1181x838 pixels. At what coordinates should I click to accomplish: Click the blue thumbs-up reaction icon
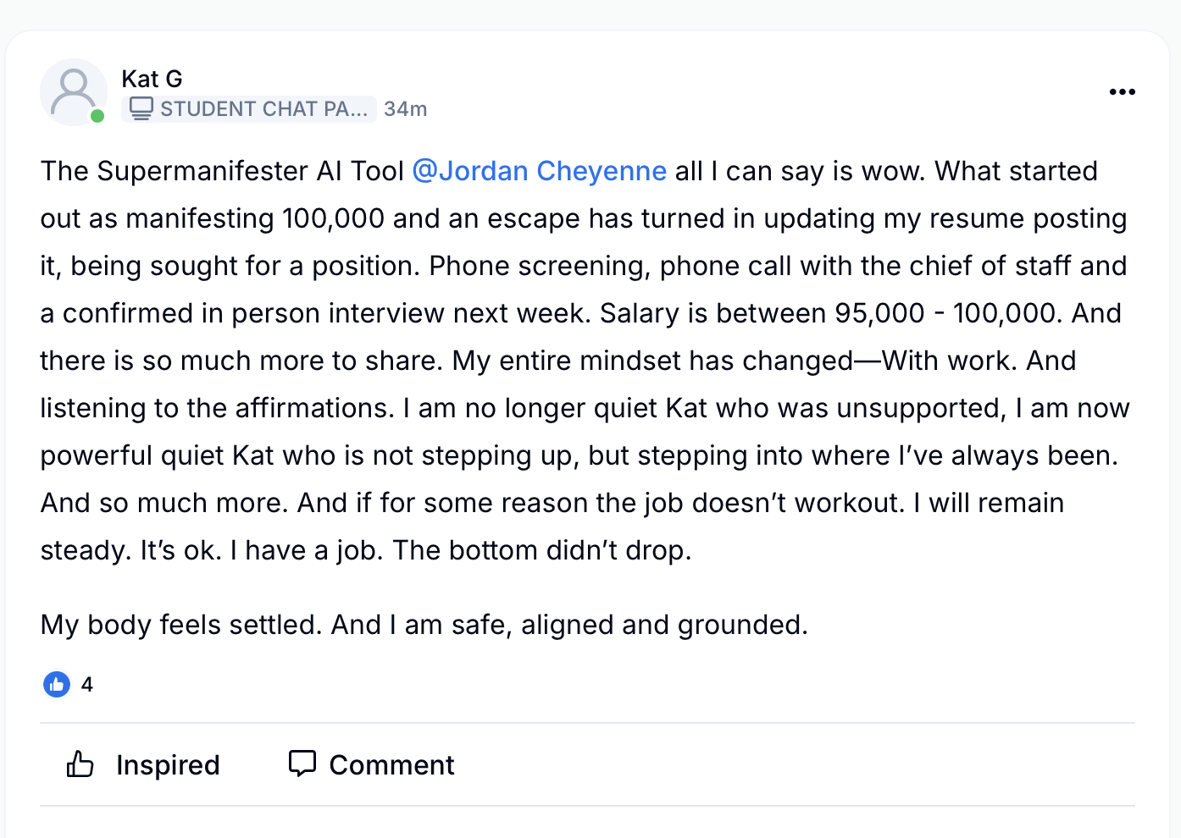coord(57,684)
